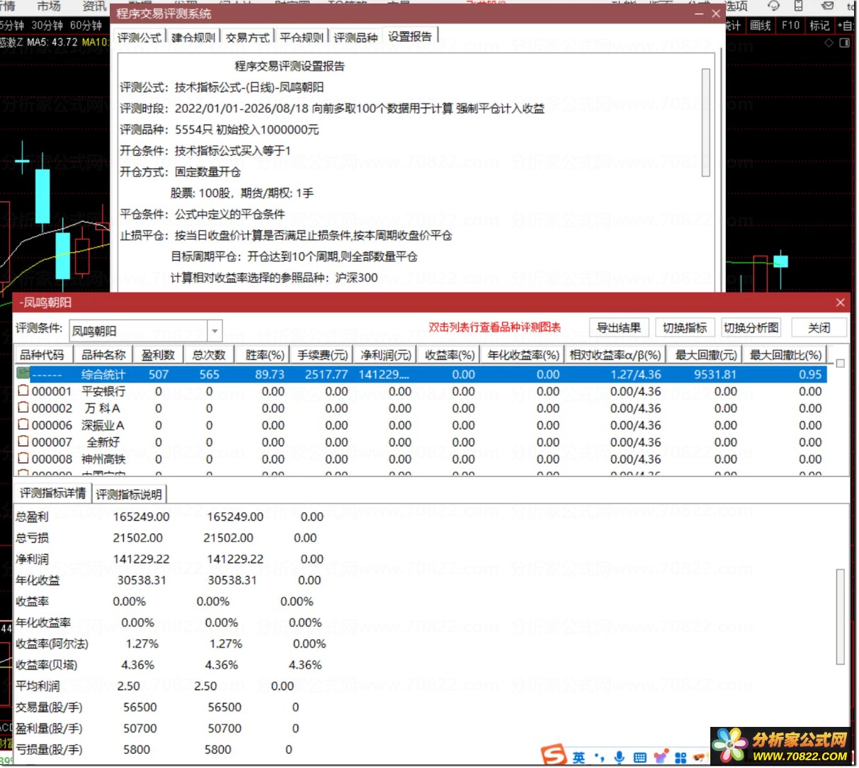Sort by the 年化收益率(%) column header

(x=523, y=354)
